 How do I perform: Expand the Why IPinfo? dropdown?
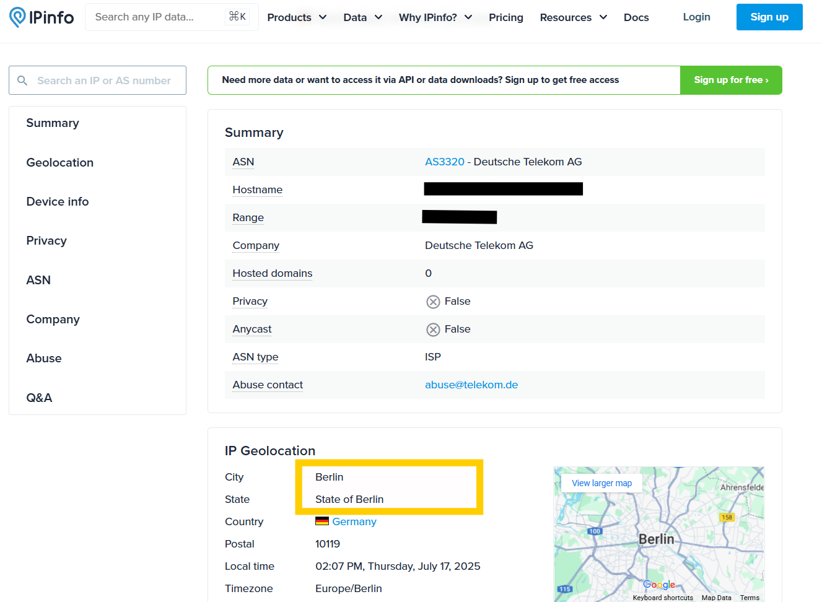[x=435, y=17]
